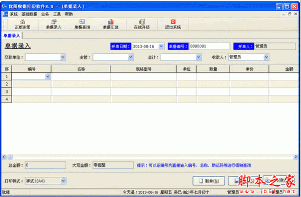Viewport: 301px width, 197px height.
Task: Click the 在线升级 toolbar icon
Action: click(141, 25)
